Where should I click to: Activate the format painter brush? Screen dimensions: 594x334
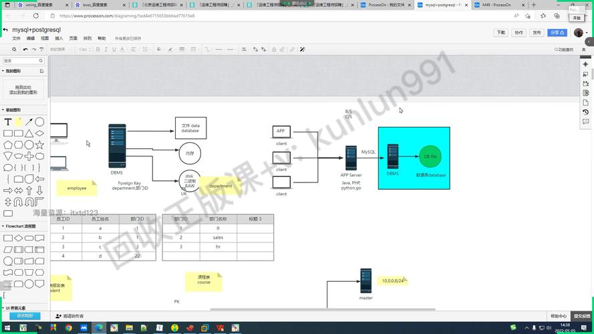pos(41,49)
